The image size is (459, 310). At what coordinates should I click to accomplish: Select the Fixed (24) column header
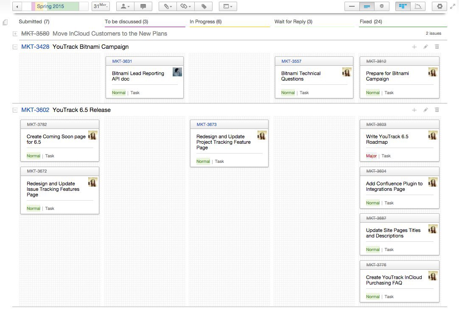pos(371,22)
